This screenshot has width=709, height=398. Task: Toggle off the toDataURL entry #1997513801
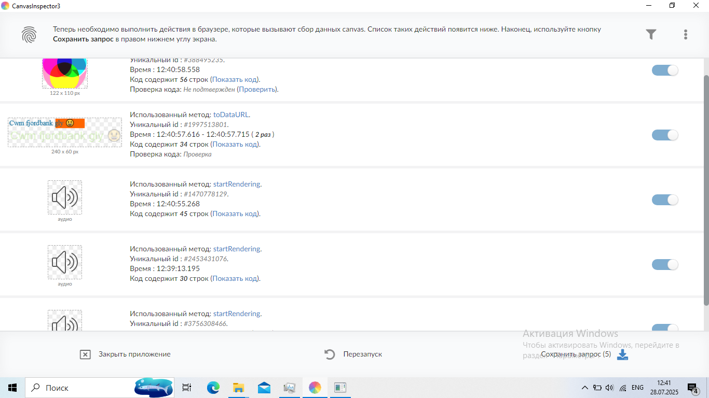(x=665, y=135)
